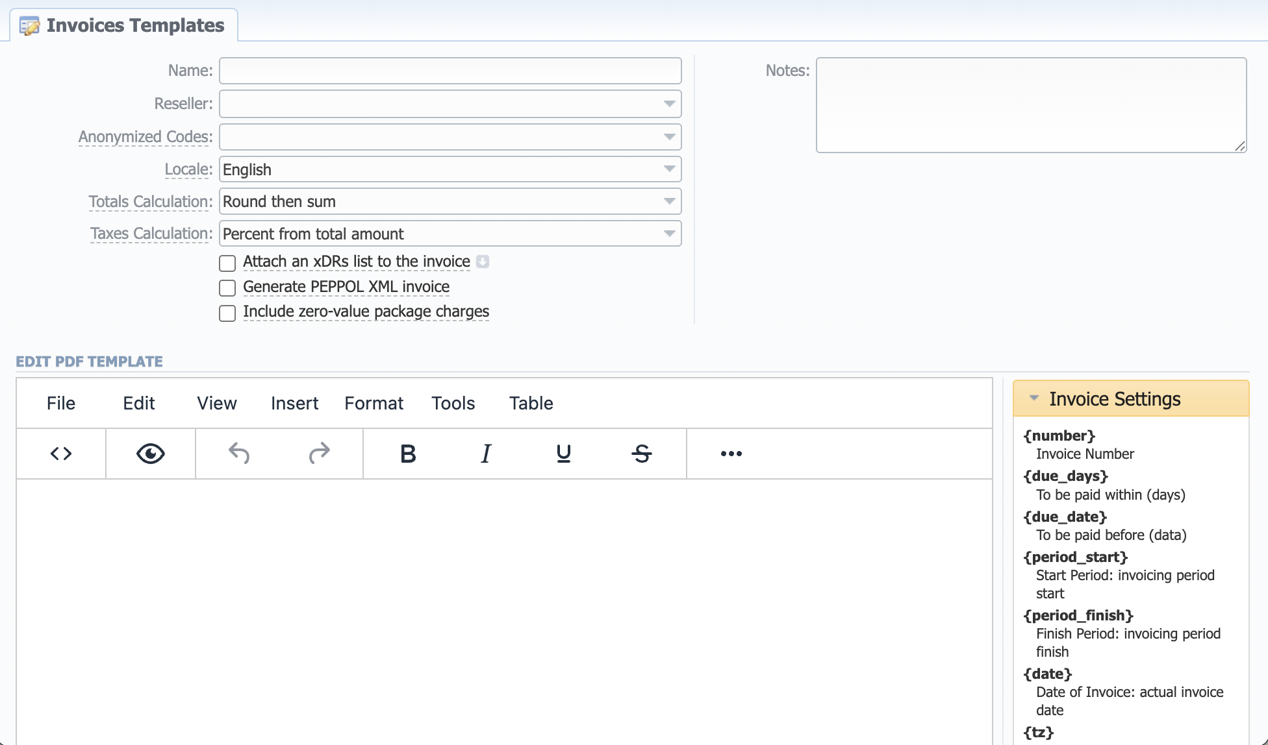Viewport: 1268px width, 745px height.
Task: Open more toolbar options via the ellipsis icon
Action: pyautogui.click(x=731, y=454)
